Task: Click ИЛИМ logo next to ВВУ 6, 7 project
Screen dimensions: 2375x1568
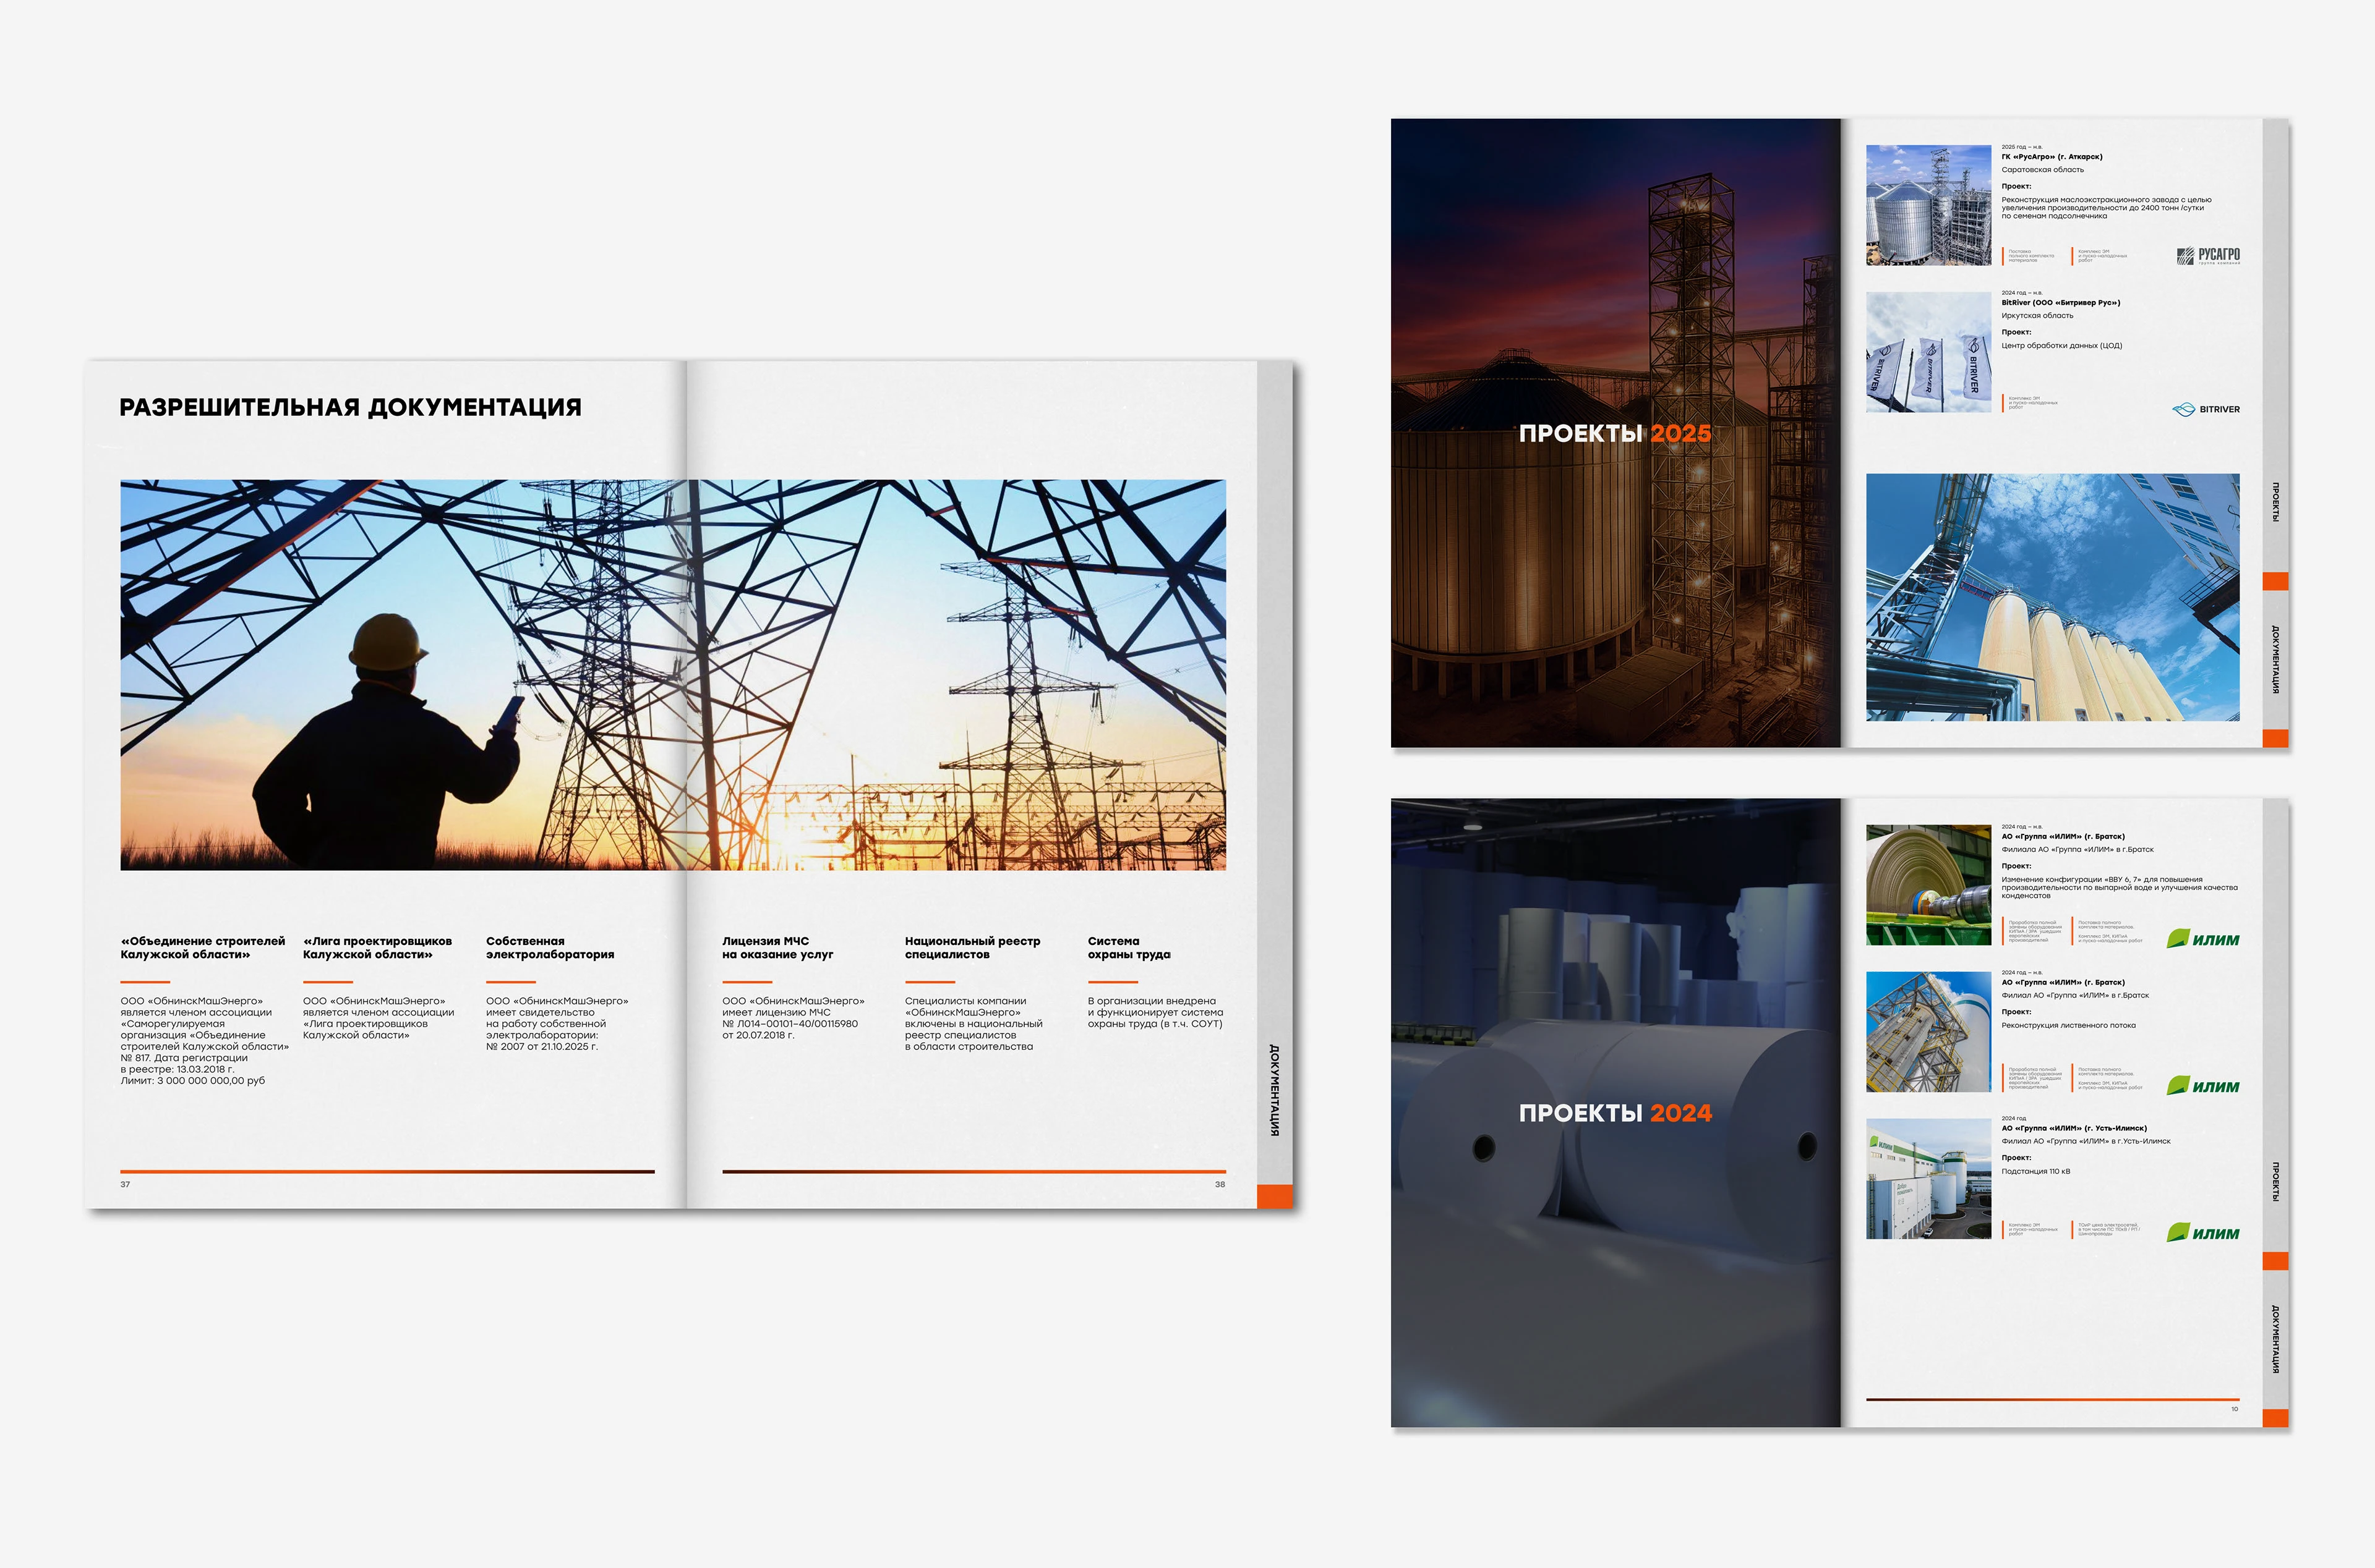Action: pos(2203,939)
